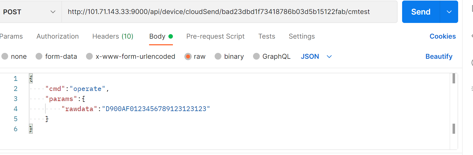Open the Authorization tab

click(57, 36)
